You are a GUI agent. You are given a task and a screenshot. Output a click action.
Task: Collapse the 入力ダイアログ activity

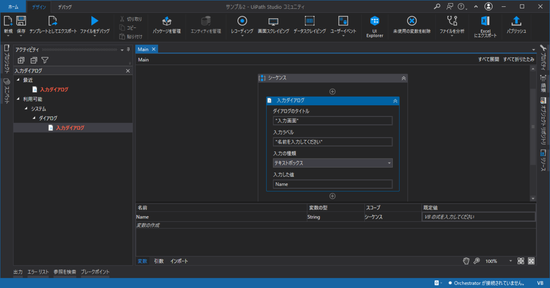[x=395, y=100]
